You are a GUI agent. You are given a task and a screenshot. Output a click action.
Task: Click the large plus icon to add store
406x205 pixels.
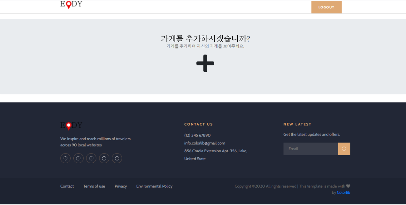205,64
